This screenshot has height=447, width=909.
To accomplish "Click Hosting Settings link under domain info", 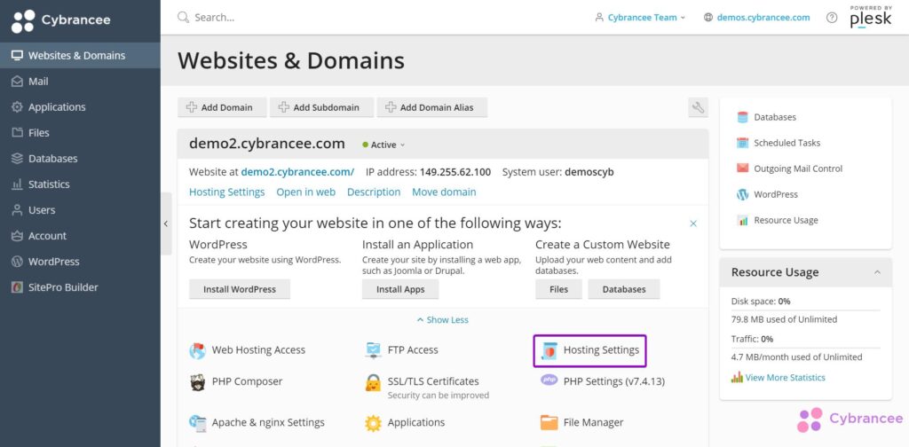I will (x=226, y=192).
